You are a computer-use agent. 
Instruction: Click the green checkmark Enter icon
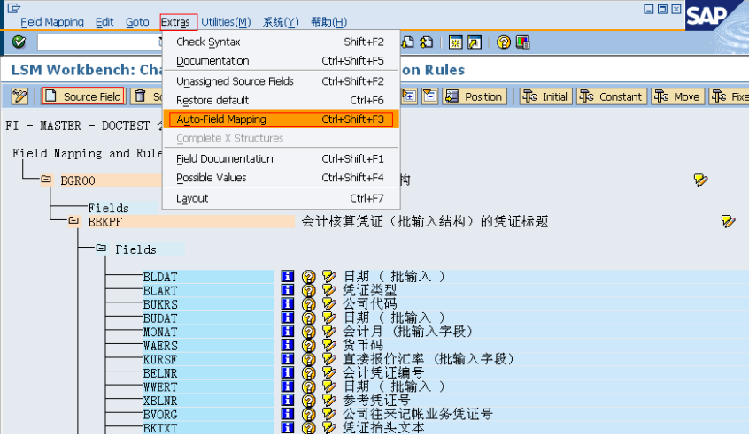point(19,42)
